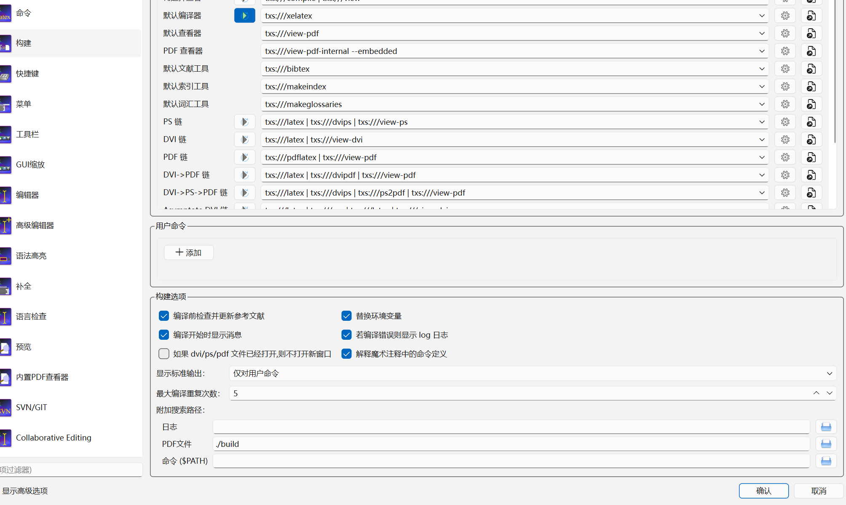
Task: Run the DVI chain play button
Action: tap(244, 140)
